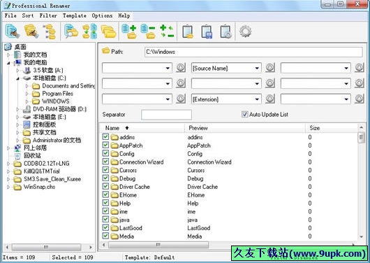Screen dimensions: 370x263
Task: Click the invert selection plus-minus arrows icon
Action: click(167, 31)
